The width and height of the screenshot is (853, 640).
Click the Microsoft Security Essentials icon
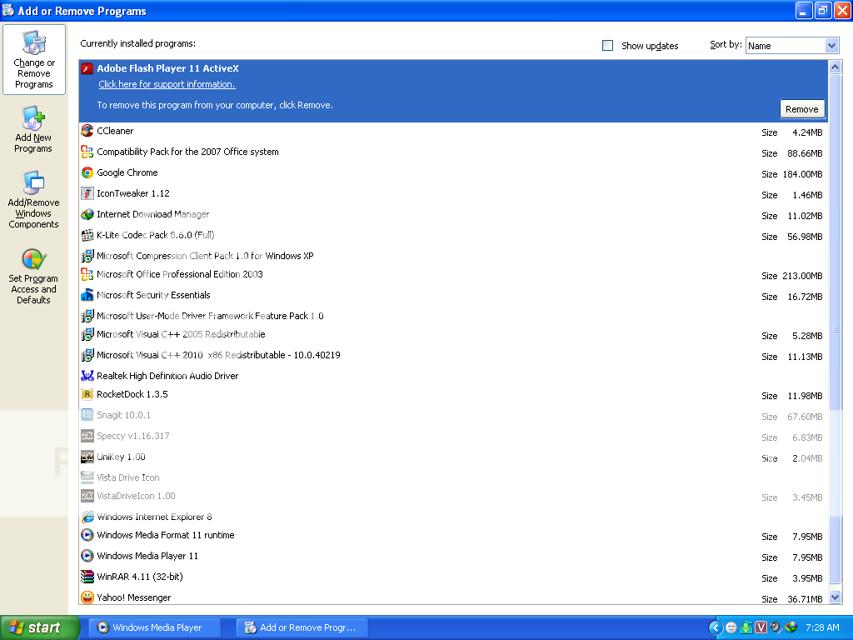click(x=87, y=295)
